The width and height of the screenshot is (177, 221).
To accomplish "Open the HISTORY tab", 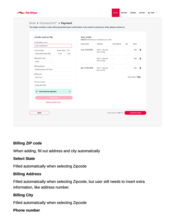I will click(142, 13).
